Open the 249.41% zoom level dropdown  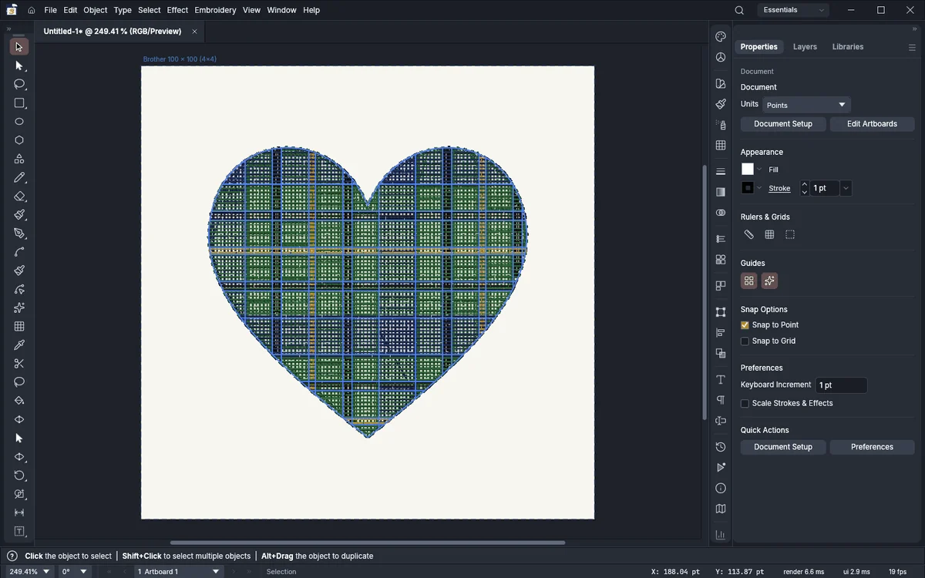tap(29, 572)
